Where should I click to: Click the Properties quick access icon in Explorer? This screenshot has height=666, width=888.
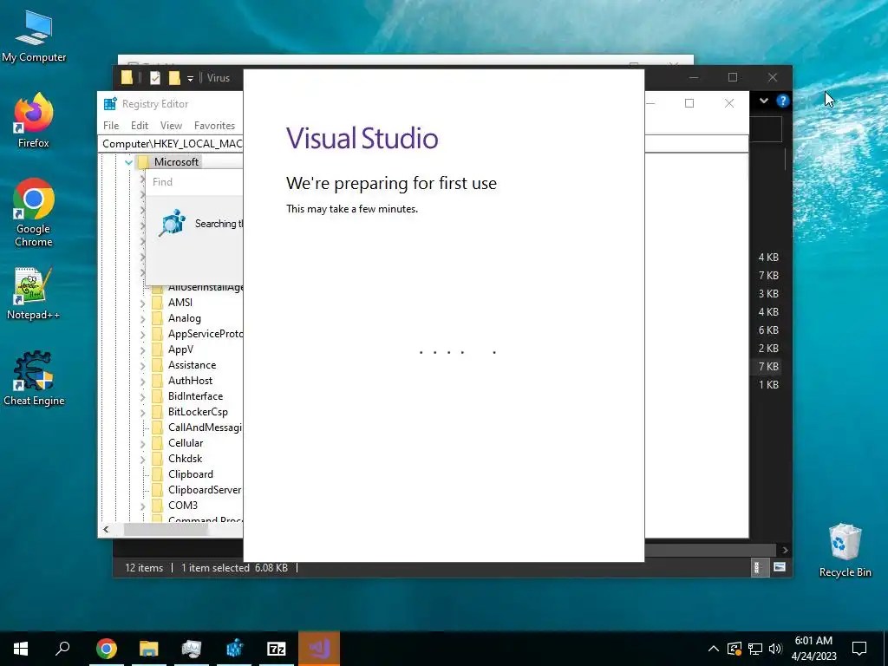pos(154,78)
